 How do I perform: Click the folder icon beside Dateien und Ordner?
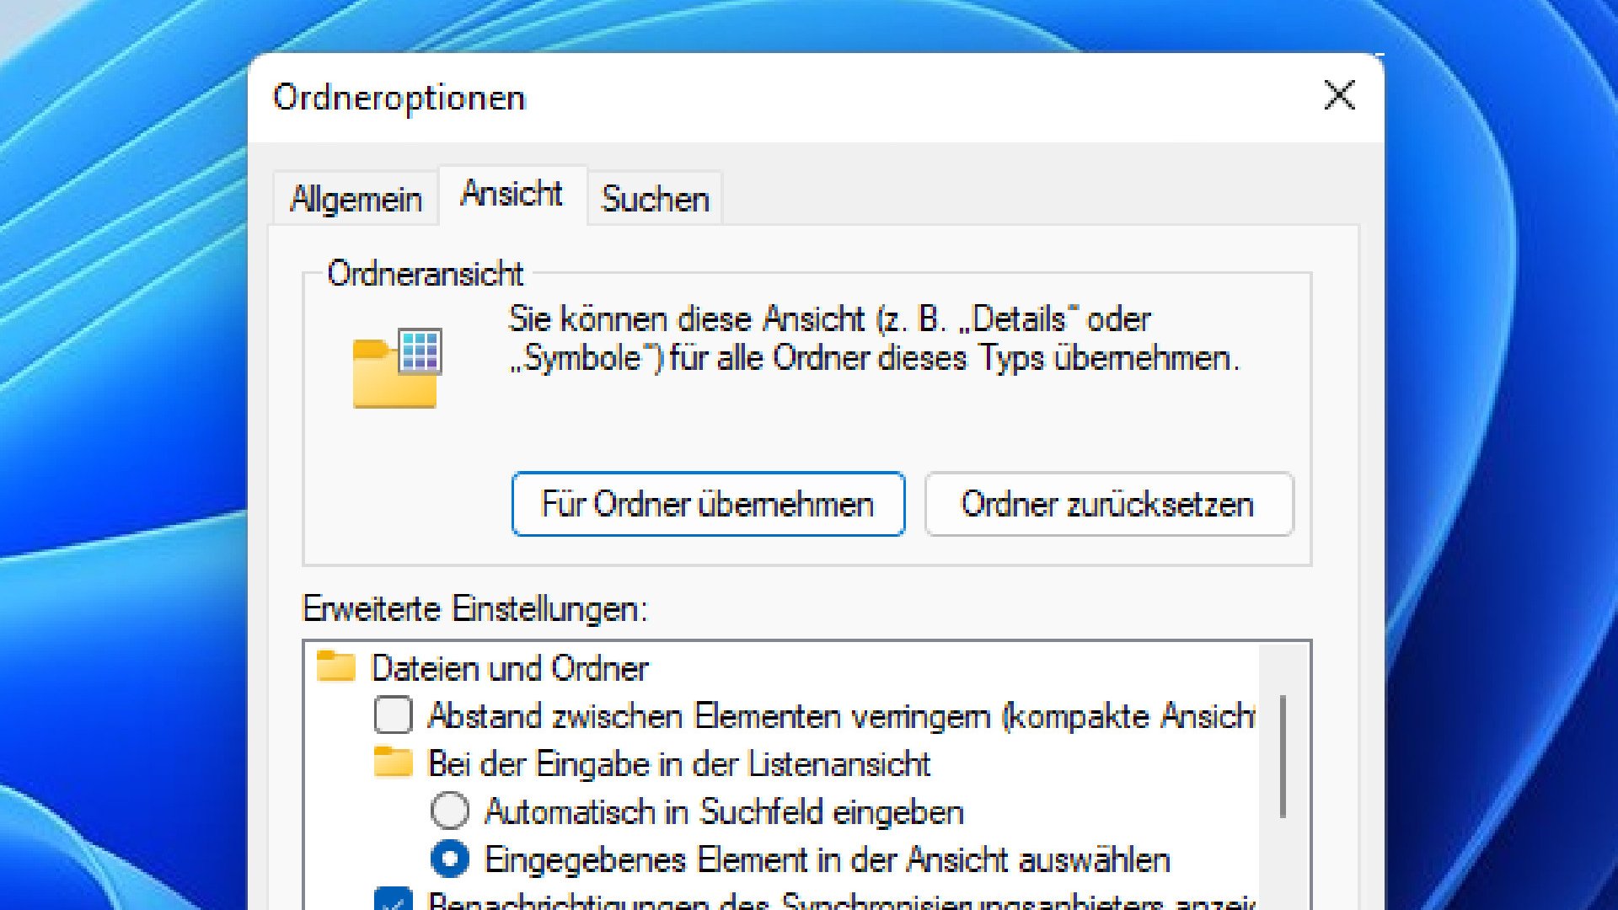coord(336,665)
